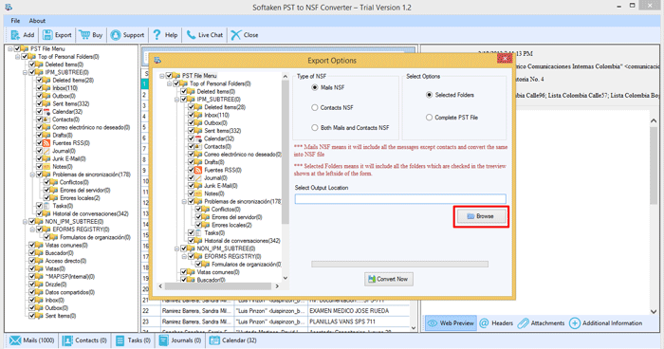Image resolution: width=664 pixels, height=349 pixels.
Task: Collapse NON_IPM_SUBTREE(0) in the main tree
Action: (x=25, y=222)
